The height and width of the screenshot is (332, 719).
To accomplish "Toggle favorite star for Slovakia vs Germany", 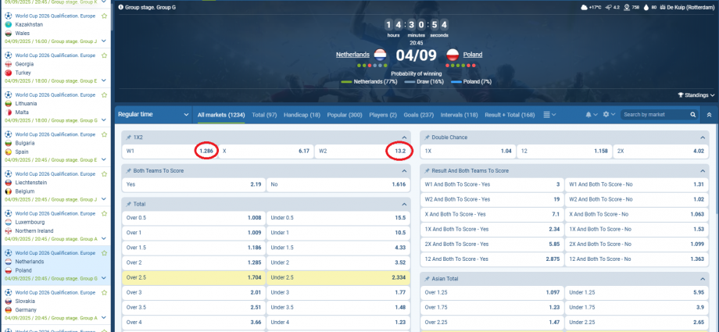I will [104, 293].
